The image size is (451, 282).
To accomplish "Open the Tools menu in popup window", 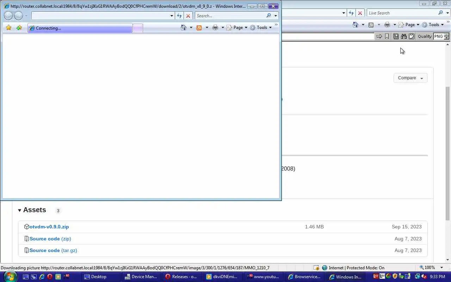I will (x=261, y=27).
